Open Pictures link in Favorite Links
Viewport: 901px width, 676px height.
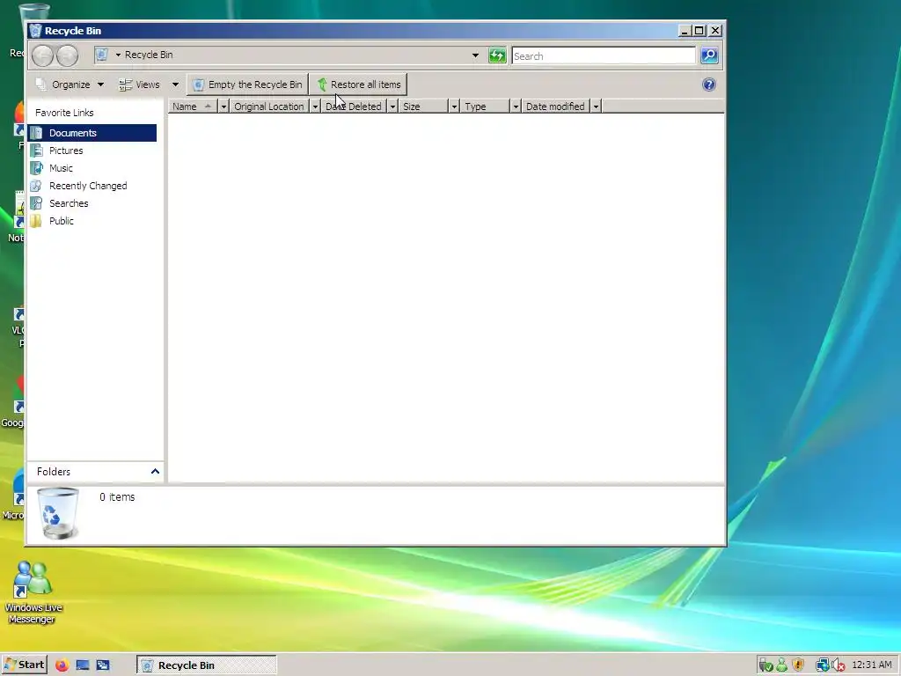[x=65, y=151]
